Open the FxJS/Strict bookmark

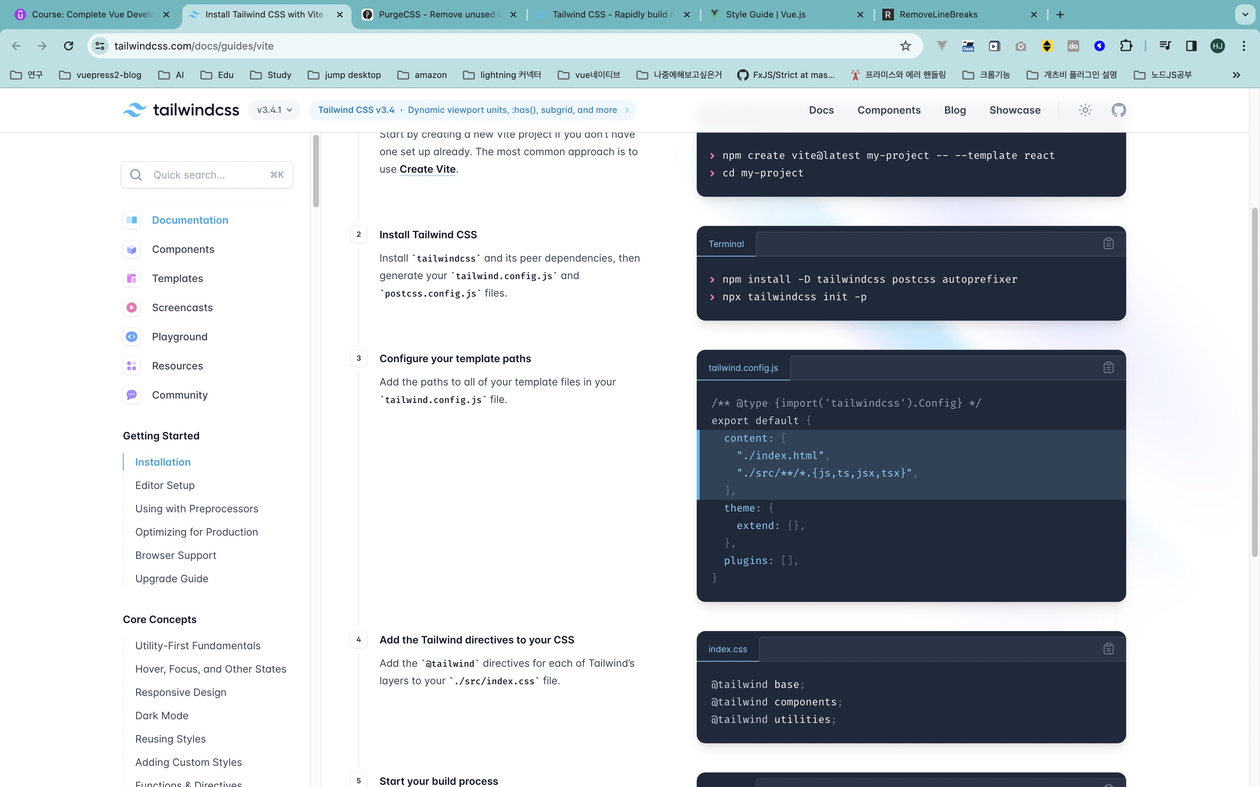(x=786, y=75)
